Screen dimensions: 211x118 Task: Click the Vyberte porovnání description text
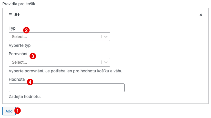tap(66, 71)
